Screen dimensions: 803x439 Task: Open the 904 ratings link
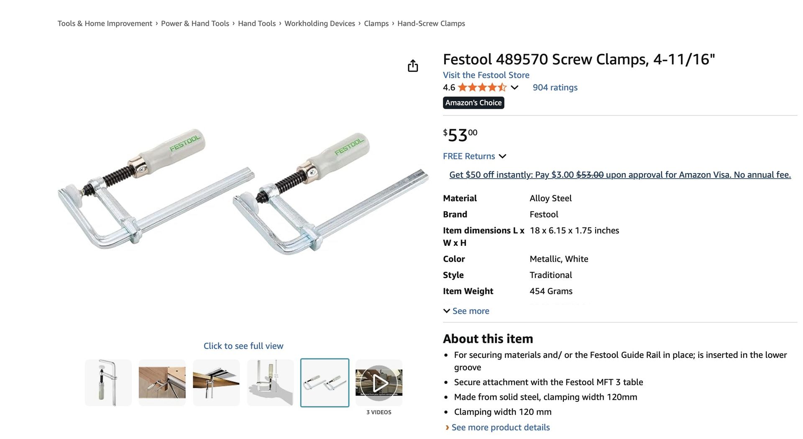pyautogui.click(x=555, y=87)
